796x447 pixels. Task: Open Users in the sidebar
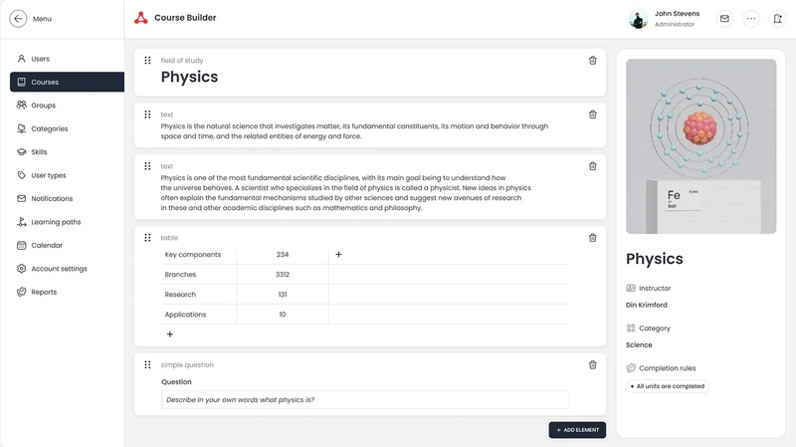point(40,59)
